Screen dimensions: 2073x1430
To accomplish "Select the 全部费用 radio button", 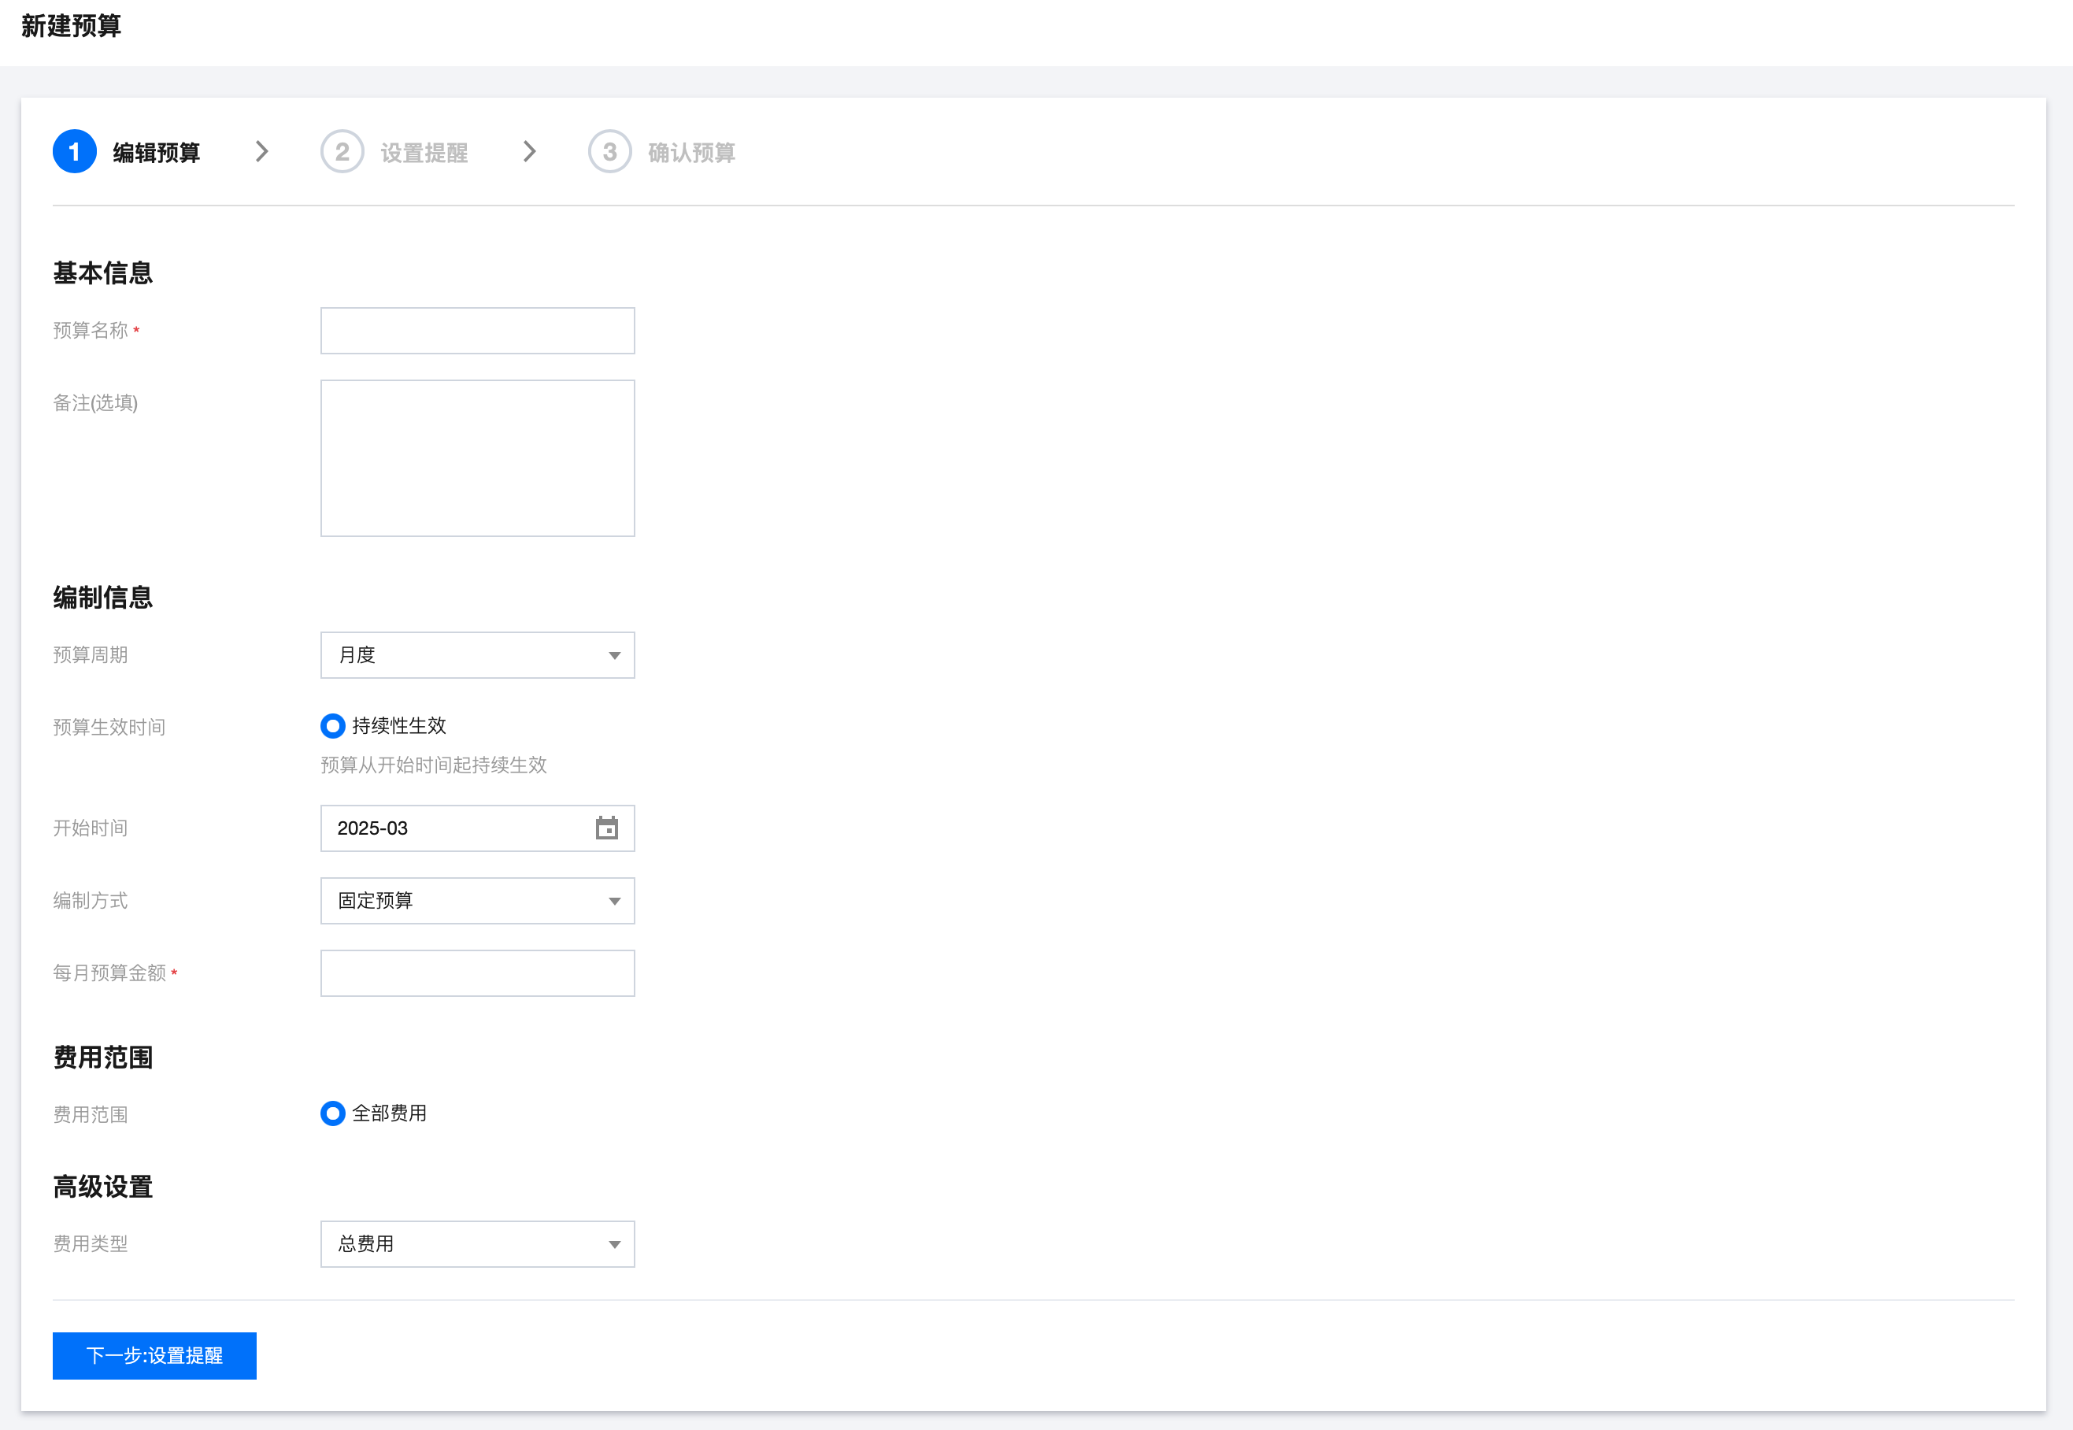I will coord(332,1113).
